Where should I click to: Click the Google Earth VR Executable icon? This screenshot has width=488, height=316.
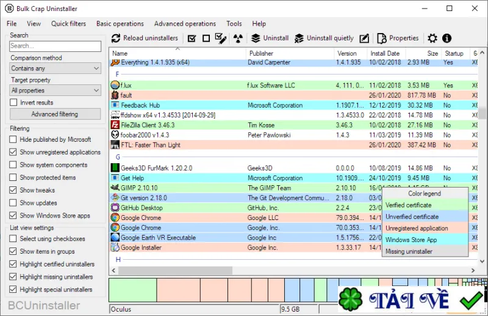115,237
